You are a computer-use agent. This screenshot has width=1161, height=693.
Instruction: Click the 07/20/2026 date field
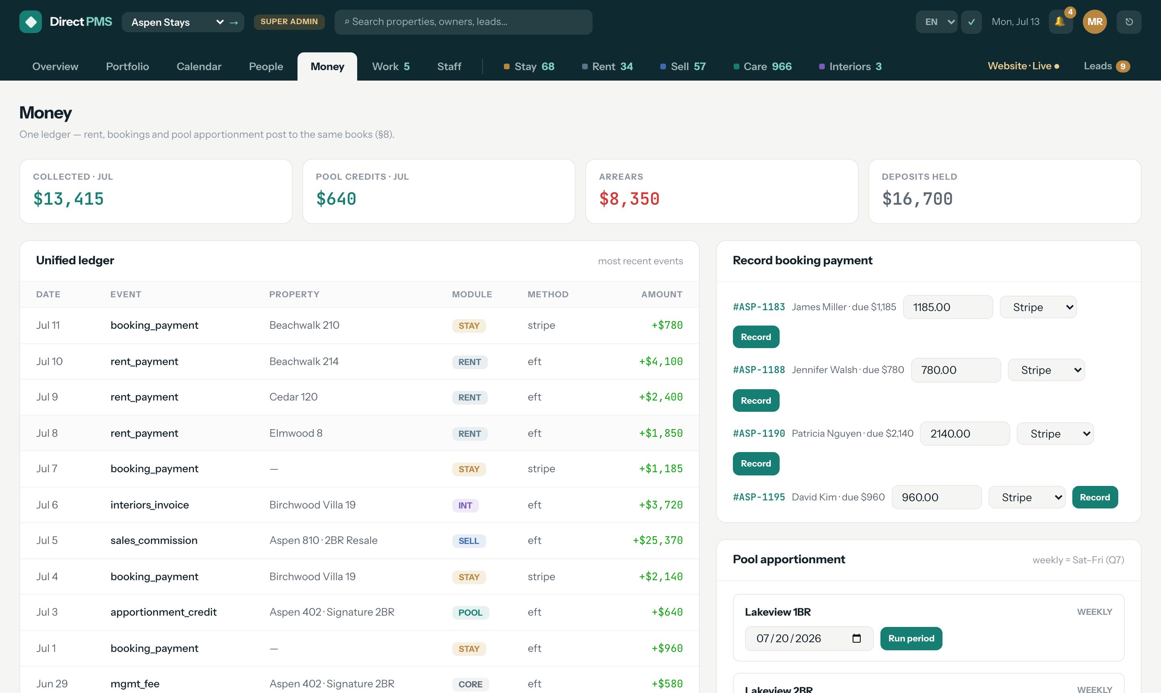(x=809, y=638)
